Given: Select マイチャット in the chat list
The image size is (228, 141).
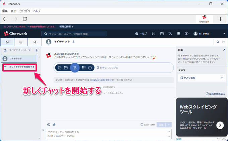Looking at the screenshot, I should point(19,58).
